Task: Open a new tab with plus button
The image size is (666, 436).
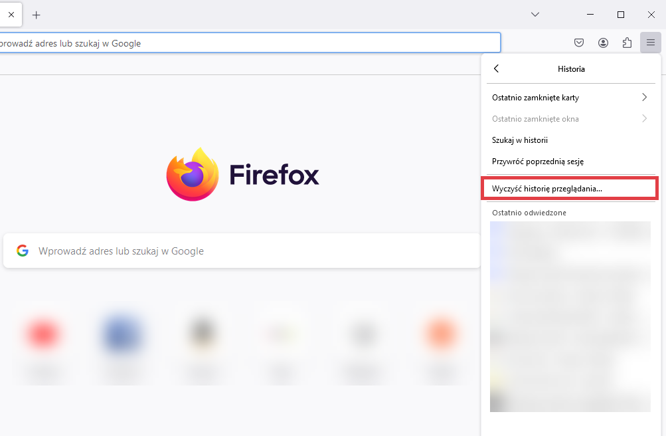Action: (x=37, y=15)
